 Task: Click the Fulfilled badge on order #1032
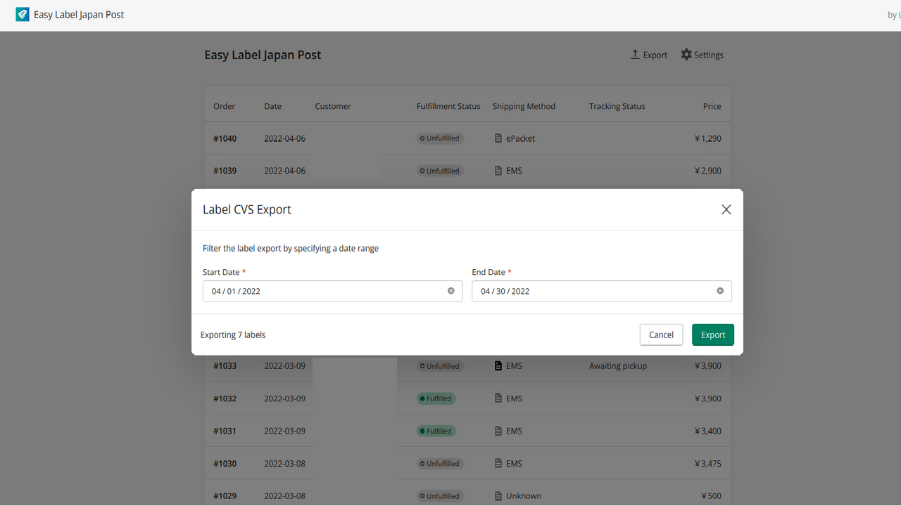[x=436, y=398]
